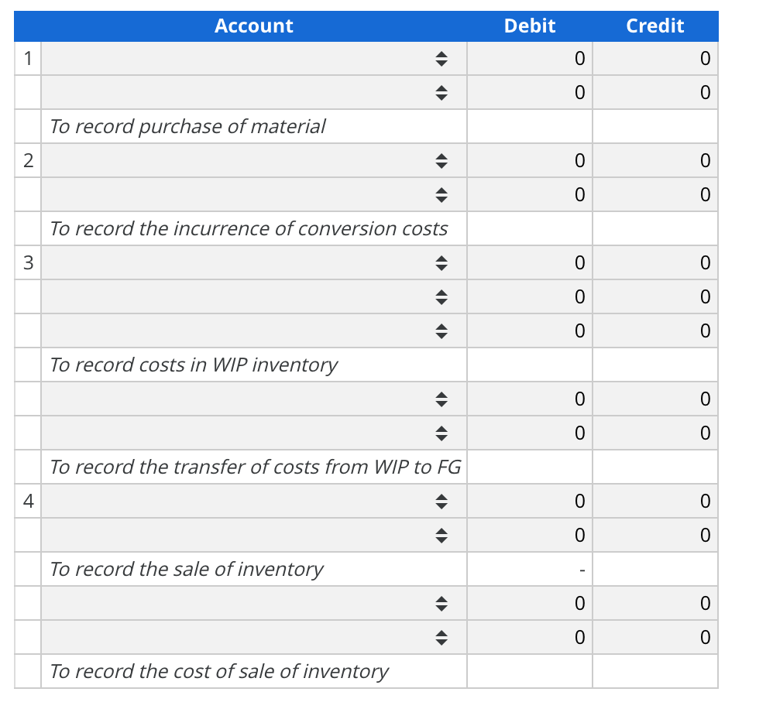Click credit field on entry 2 second line
This screenshot has width=773, height=709.
coord(655,194)
